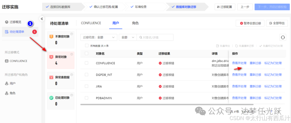The width and height of the screenshot is (291, 123).
Task: Check the CONFLUENCE row checkbox
Action: coord(86,63)
